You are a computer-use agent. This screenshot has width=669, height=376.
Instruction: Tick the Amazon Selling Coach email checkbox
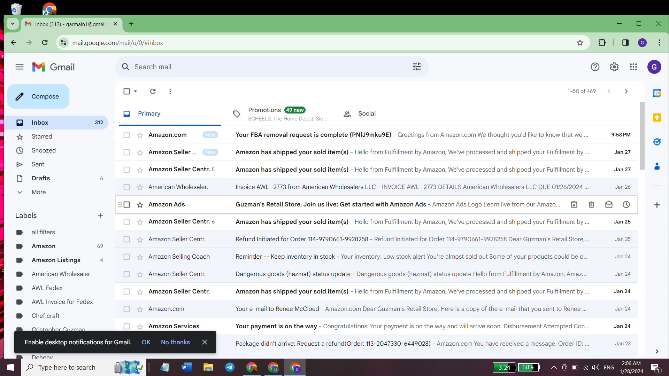coord(126,257)
